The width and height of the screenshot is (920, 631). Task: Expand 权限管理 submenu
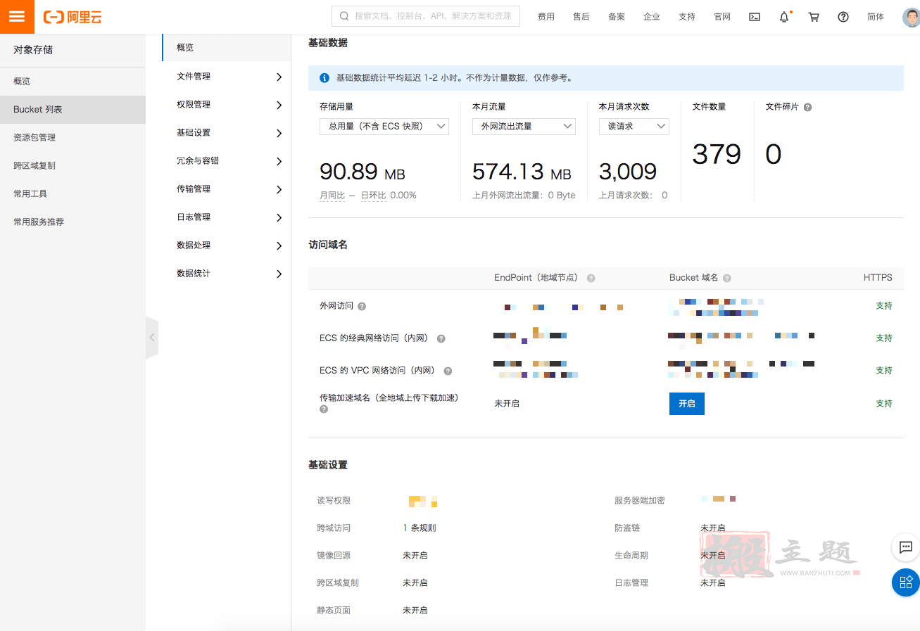click(x=227, y=104)
